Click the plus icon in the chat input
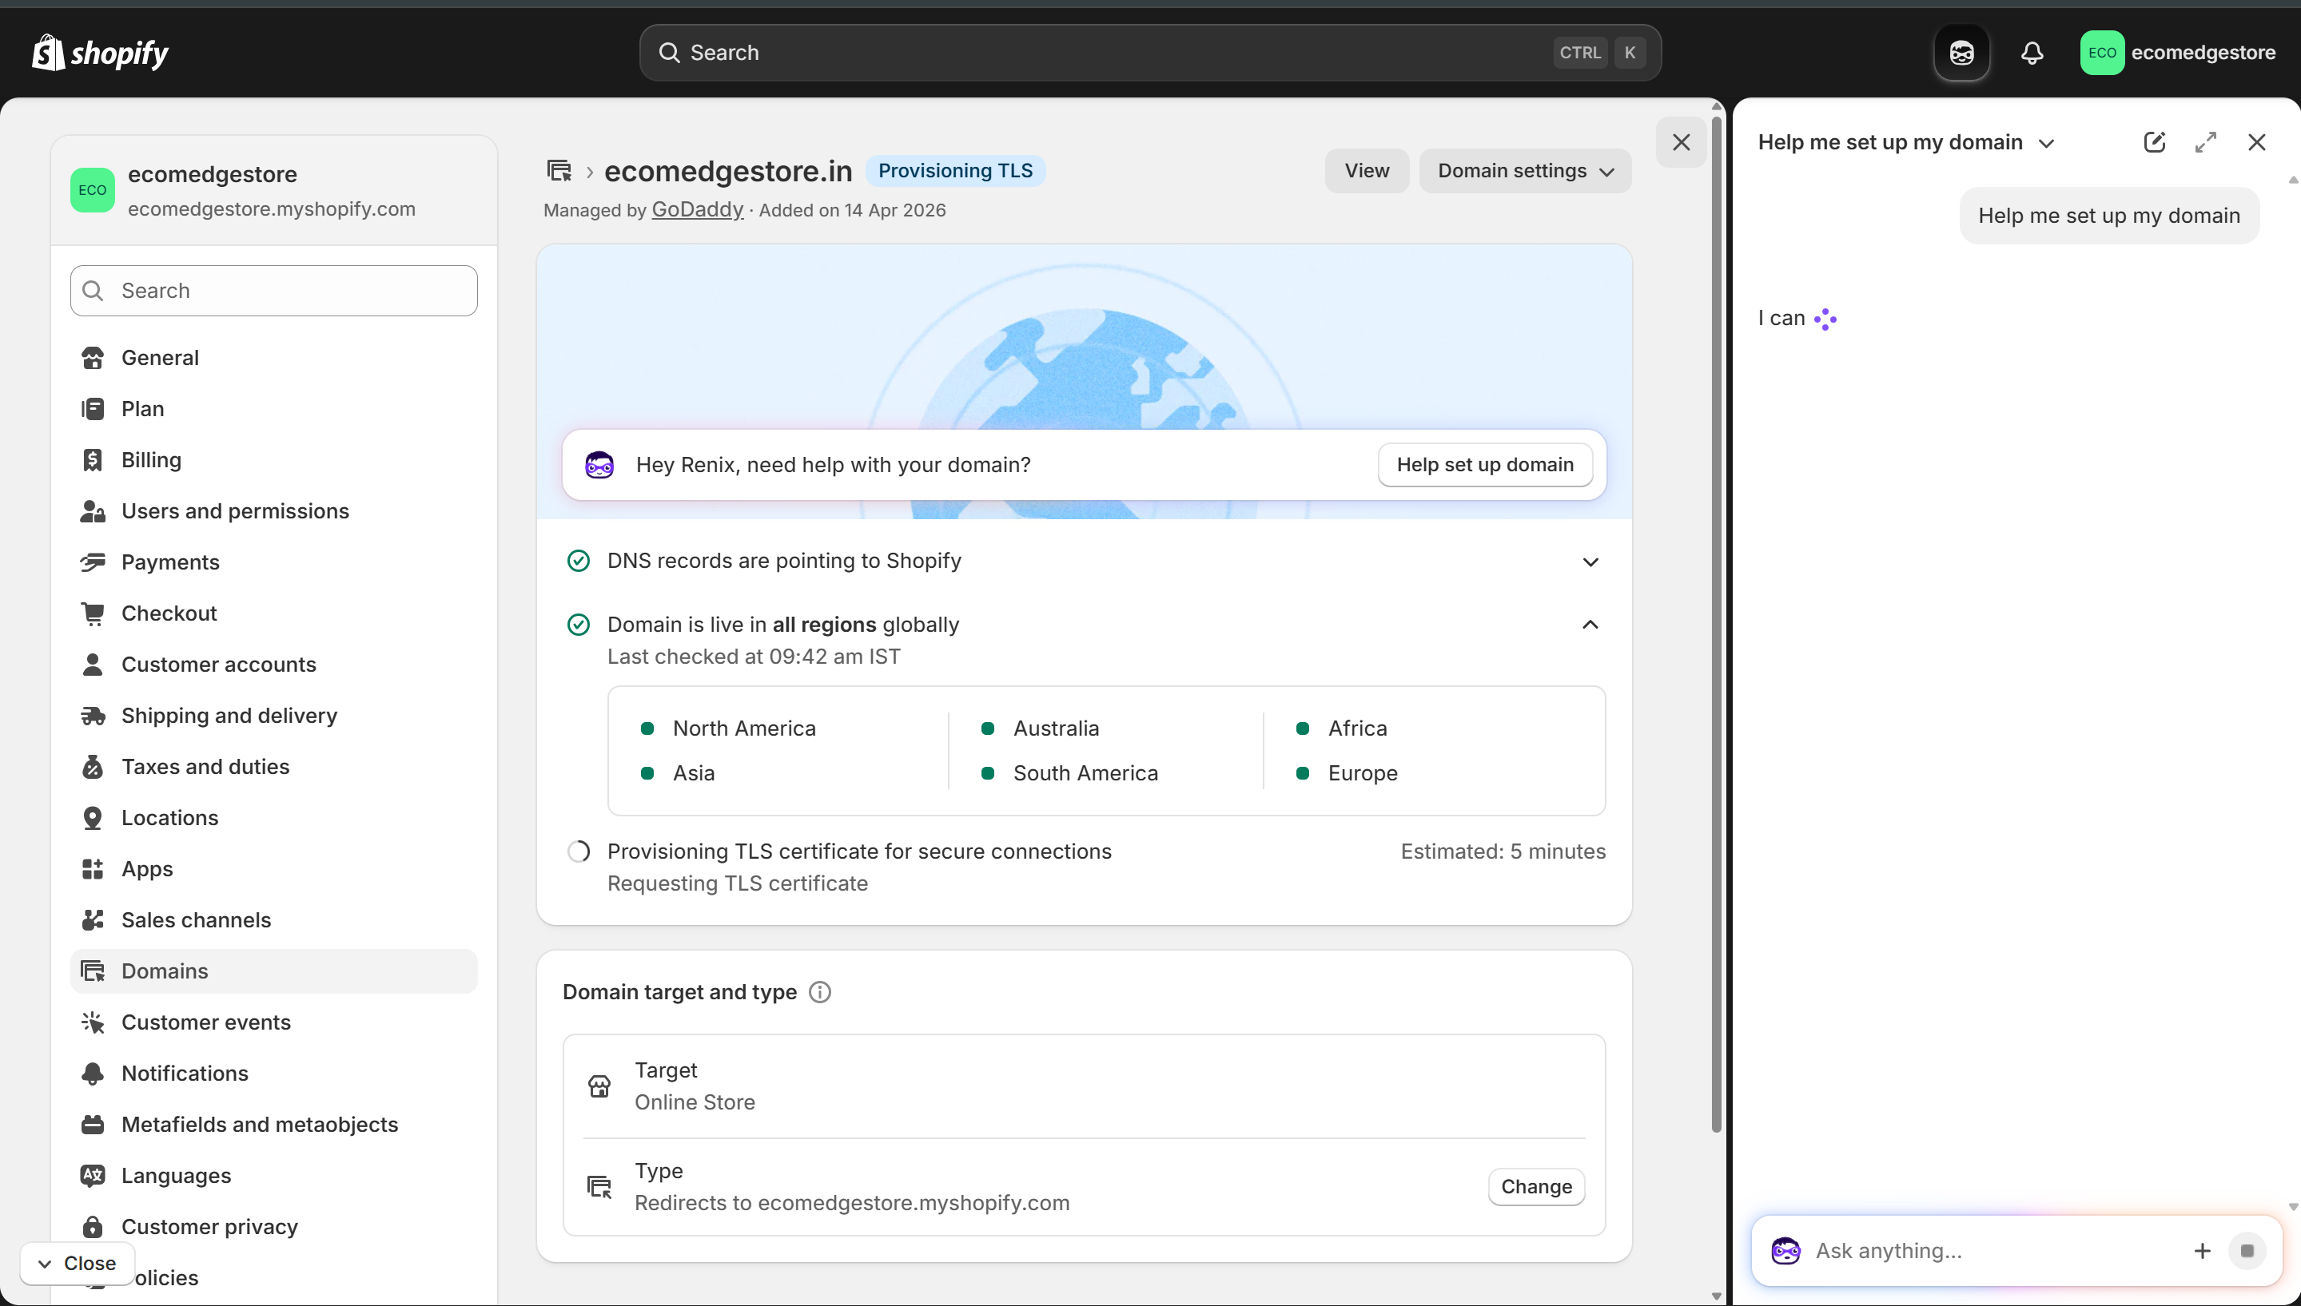2301x1306 pixels. 2201,1249
